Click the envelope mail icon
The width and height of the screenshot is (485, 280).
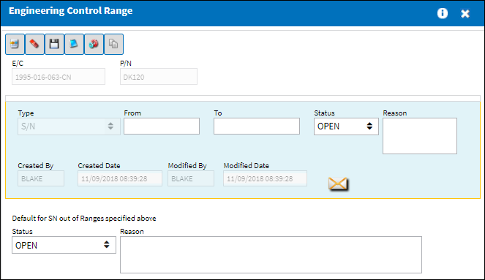coord(338,184)
